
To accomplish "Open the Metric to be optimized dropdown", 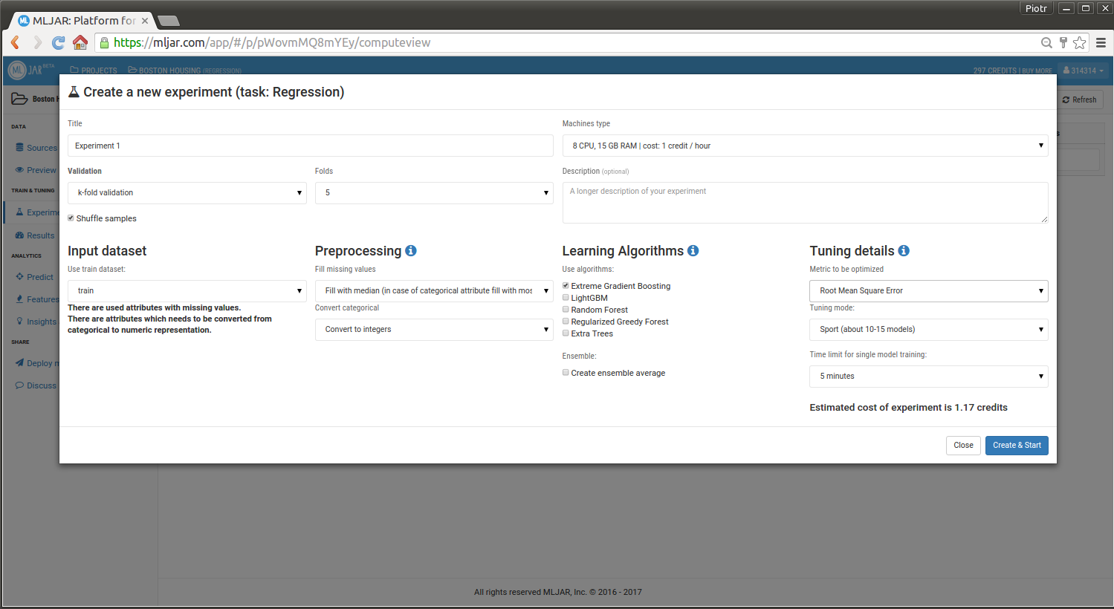I will tap(929, 291).
